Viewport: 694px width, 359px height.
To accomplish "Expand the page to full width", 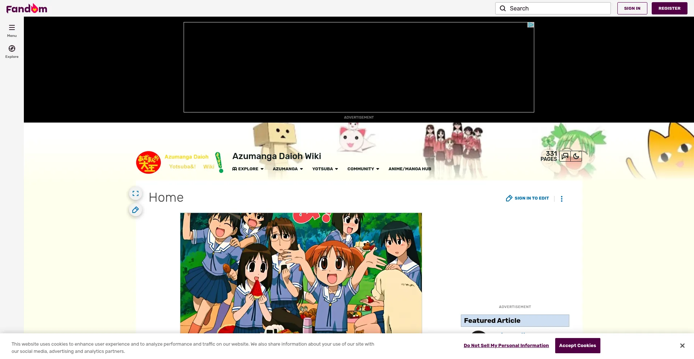I will coord(136,193).
